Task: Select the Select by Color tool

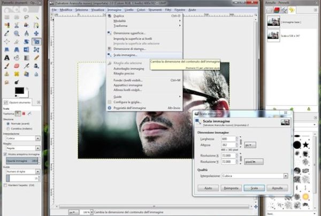Action: [7, 25]
